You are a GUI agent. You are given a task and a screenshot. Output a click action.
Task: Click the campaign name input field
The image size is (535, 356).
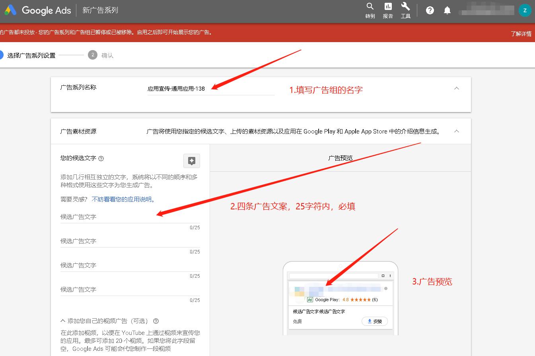point(211,89)
